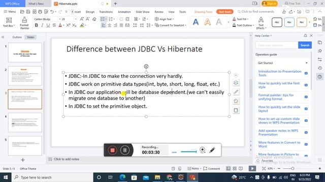Open 'How to quickly set the font style' link

tap(279, 85)
